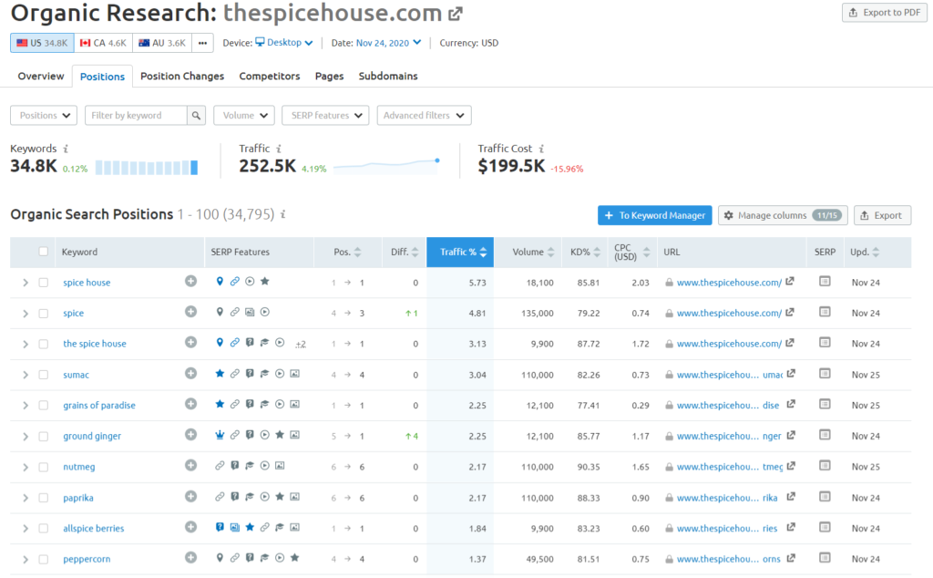
Task: Open the allspice berries keyword link
Action: click(93, 528)
